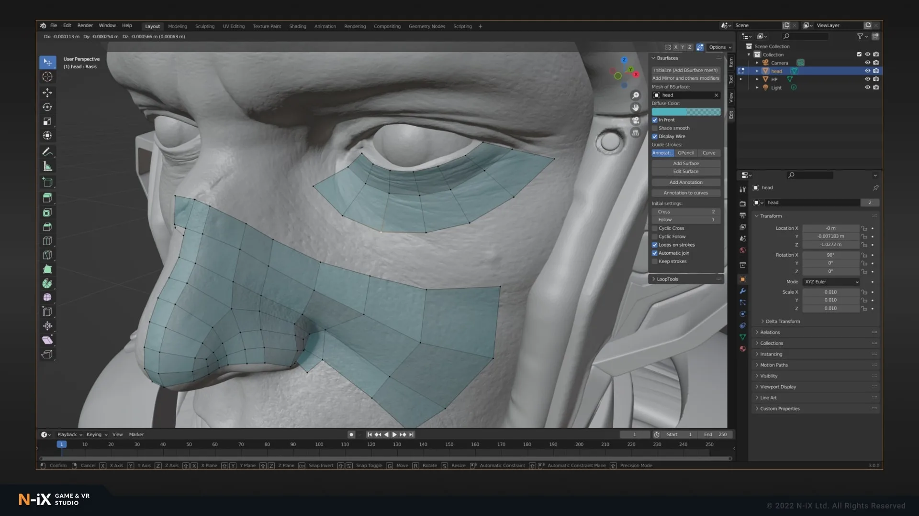Open the Modifier wrench properties tab
The height and width of the screenshot is (516, 919).
click(742, 291)
